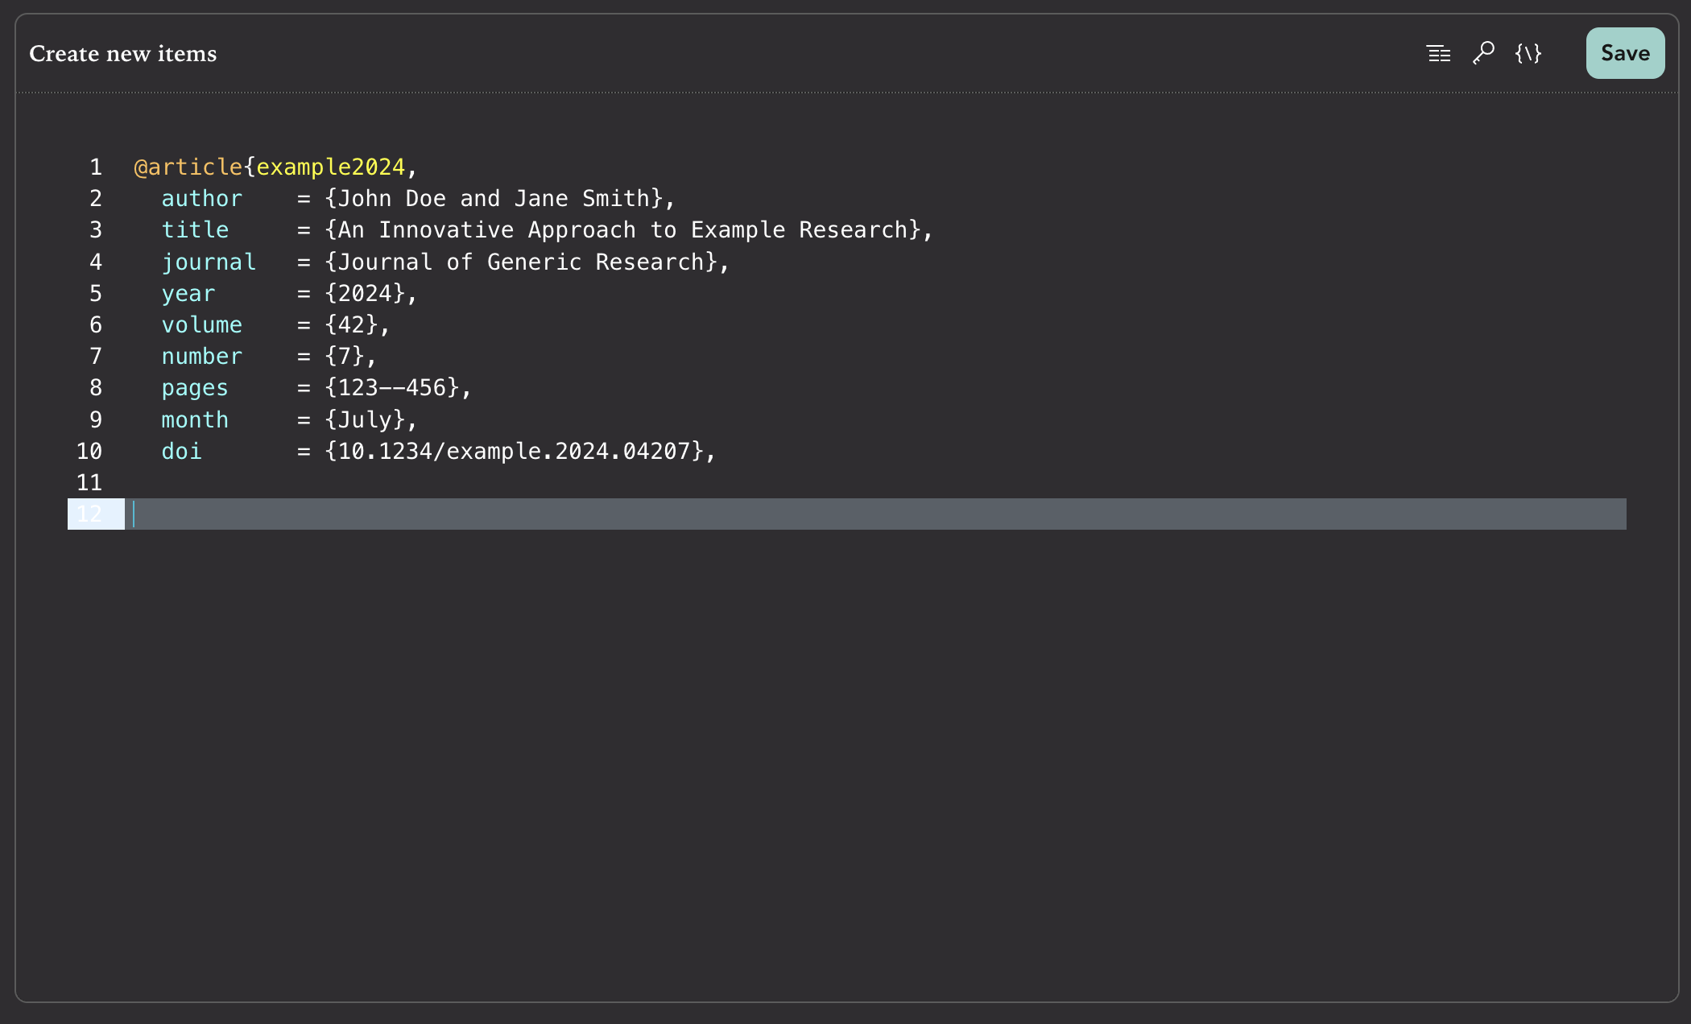Click the Create new items header
Viewport: 1691px width, 1024px height.
122,53
